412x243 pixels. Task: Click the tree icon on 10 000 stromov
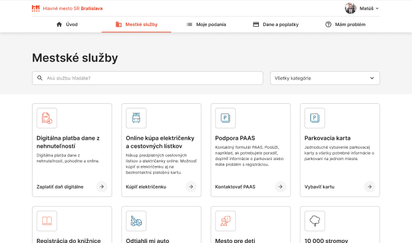pyautogui.click(x=314, y=221)
